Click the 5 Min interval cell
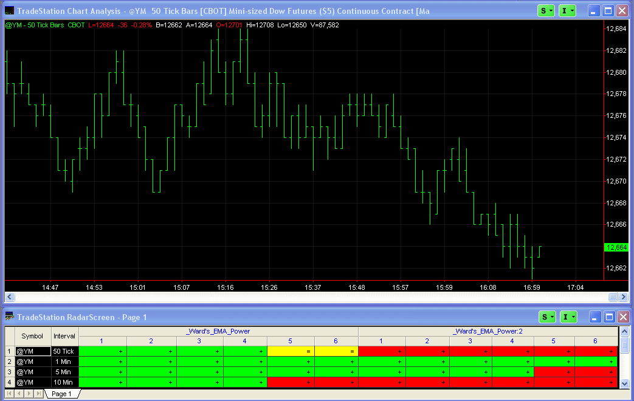This screenshot has width=634, height=401. [64, 372]
